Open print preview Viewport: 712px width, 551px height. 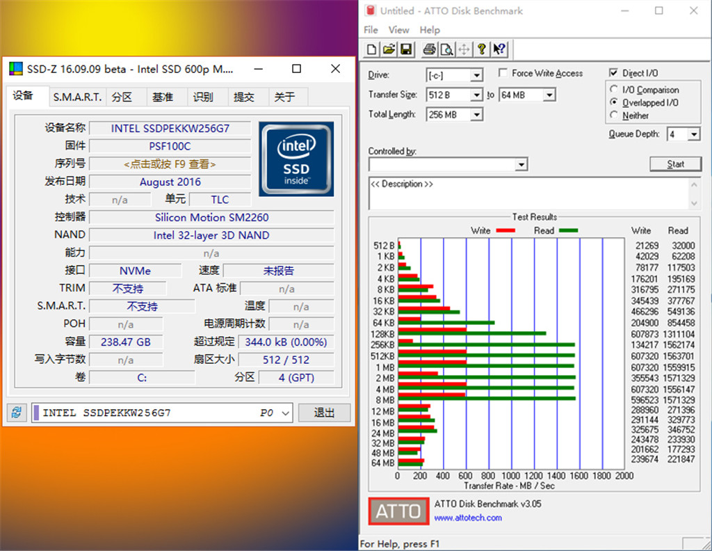[447, 49]
